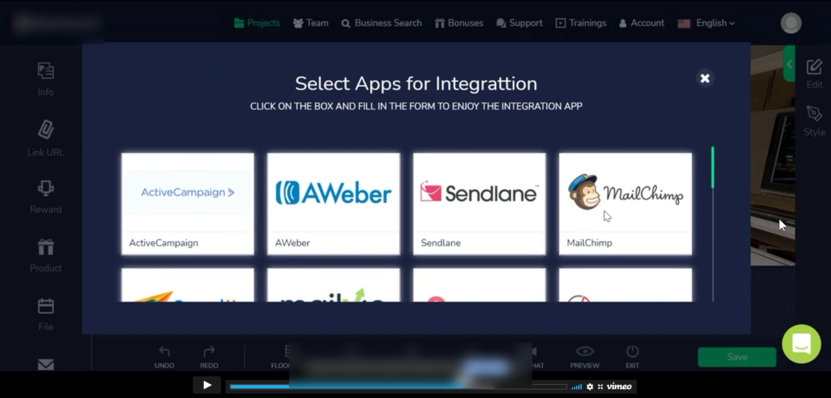Click the Preview eye icon

point(584,351)
